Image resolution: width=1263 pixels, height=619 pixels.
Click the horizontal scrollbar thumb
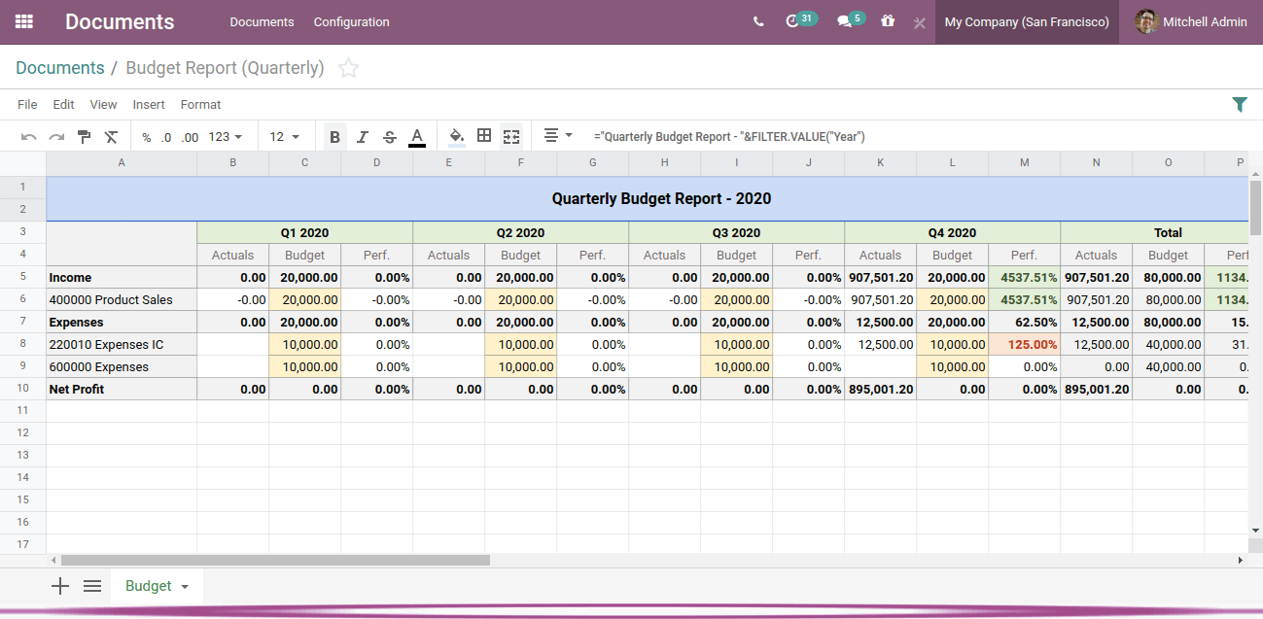[275, 560]
